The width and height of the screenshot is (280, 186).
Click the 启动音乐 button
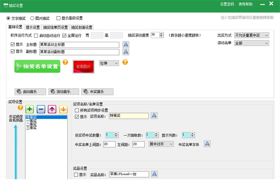tap(30, 91)
